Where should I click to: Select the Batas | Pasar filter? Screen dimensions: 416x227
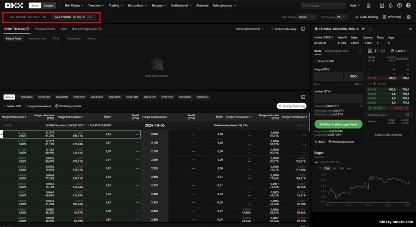click(x=13, y=38)
